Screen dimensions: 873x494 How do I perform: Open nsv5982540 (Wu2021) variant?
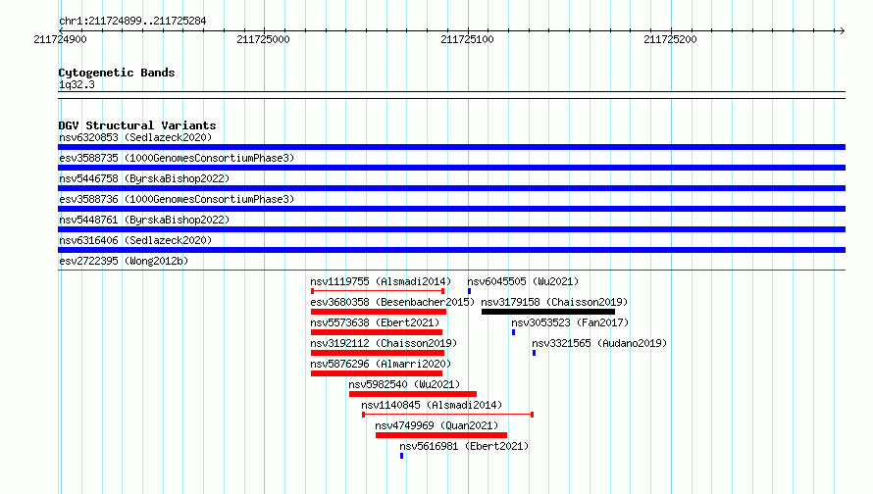point(404,384)
